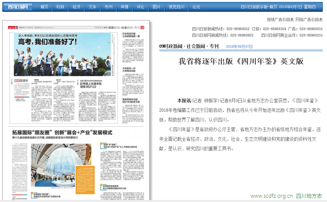Open the 论坛 forum link
This screenshot has width=327, height=202.
click(x=196, y=7)
